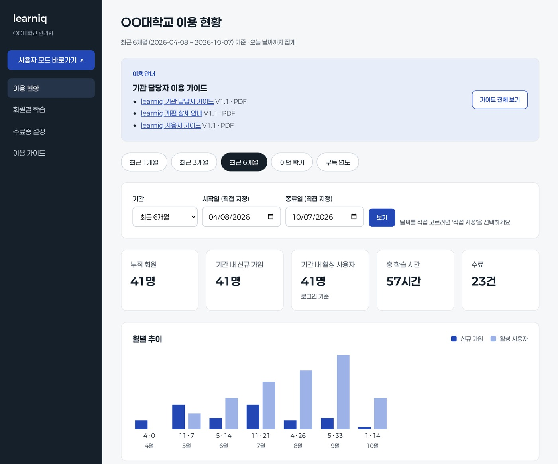Select the 최근 3개월 period chip

(194, 162)
